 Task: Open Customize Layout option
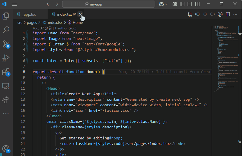(x=175, y=4)
